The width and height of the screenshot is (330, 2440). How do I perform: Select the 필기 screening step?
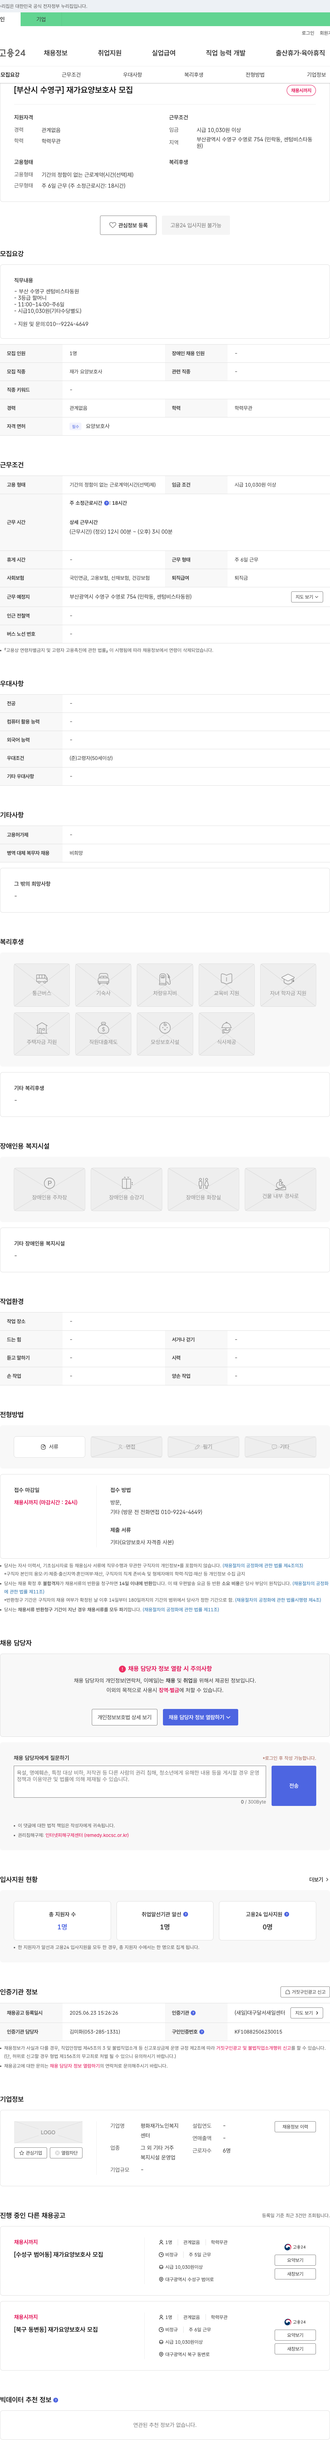(x=203, y=1446)
